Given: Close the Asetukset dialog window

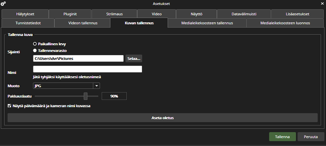Looking at the screenshot, I should (x=323, y=3).
